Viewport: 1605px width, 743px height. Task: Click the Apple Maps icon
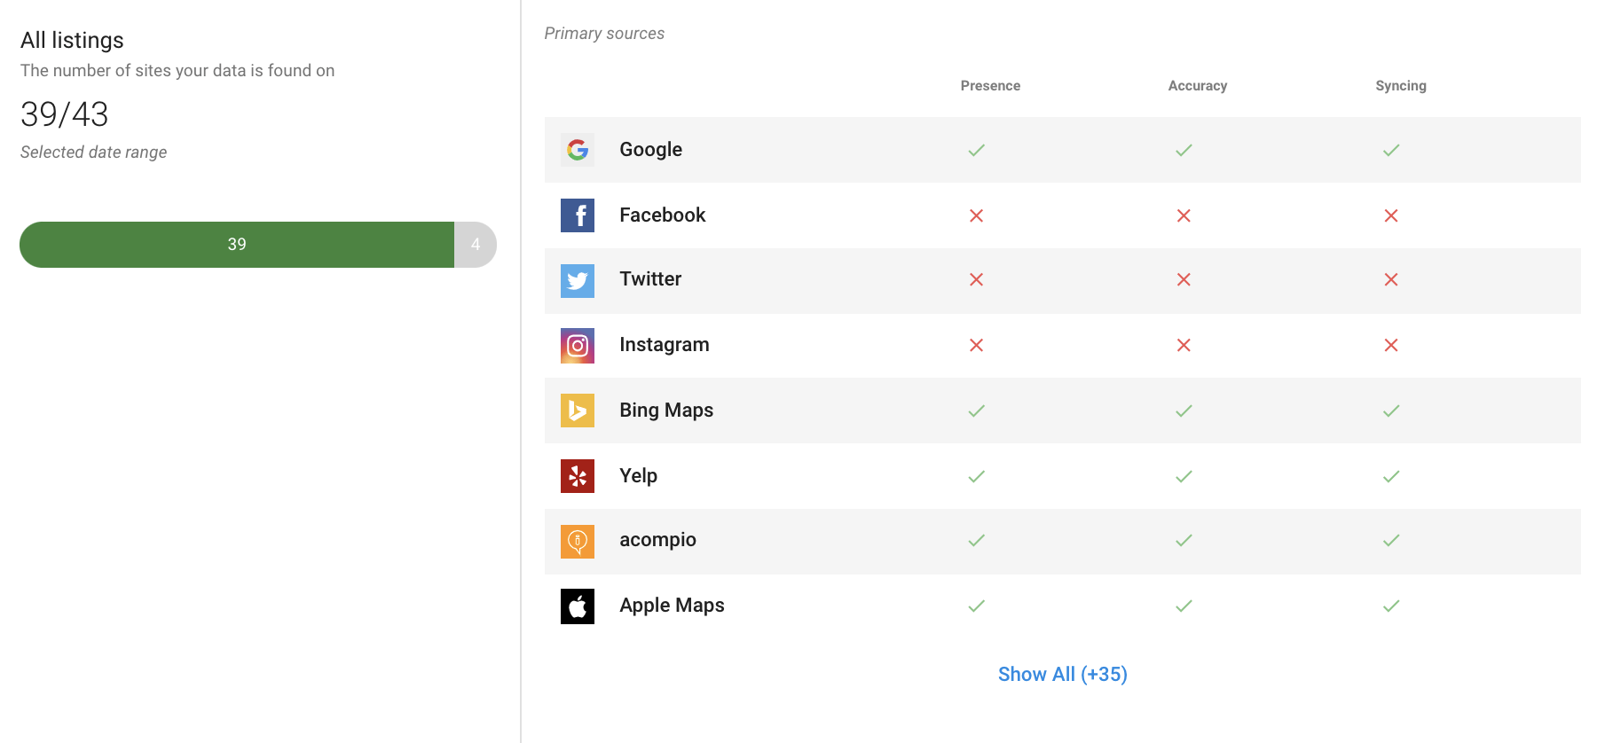point(578,606)
